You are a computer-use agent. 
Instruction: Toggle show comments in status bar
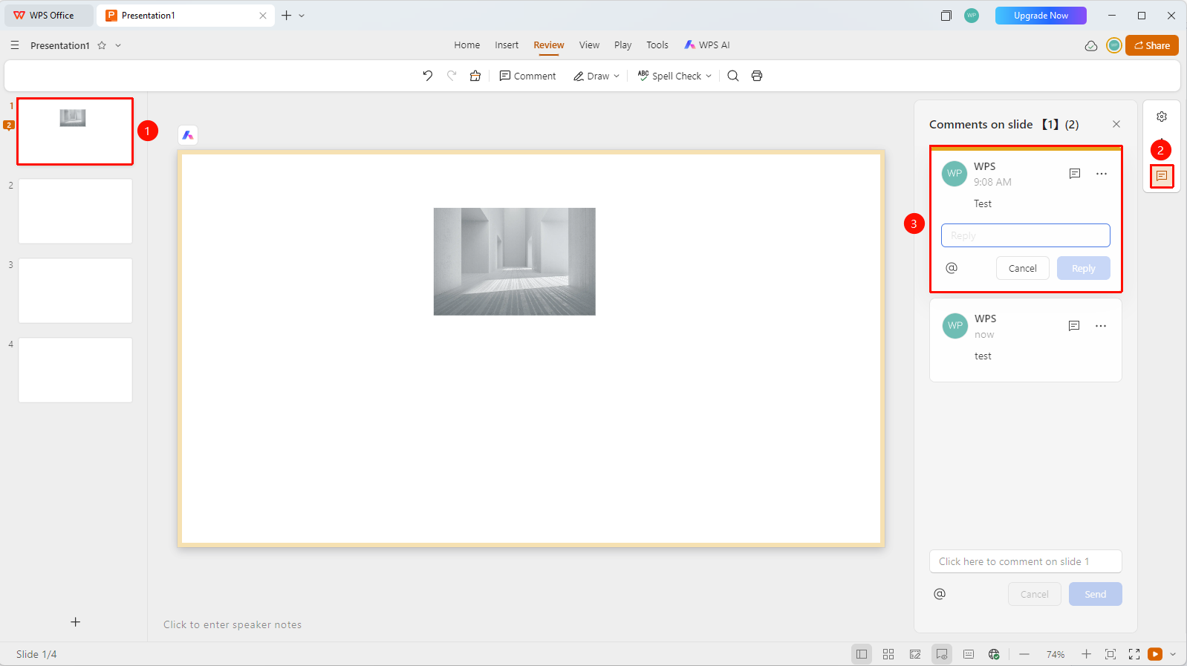[942, 654]
